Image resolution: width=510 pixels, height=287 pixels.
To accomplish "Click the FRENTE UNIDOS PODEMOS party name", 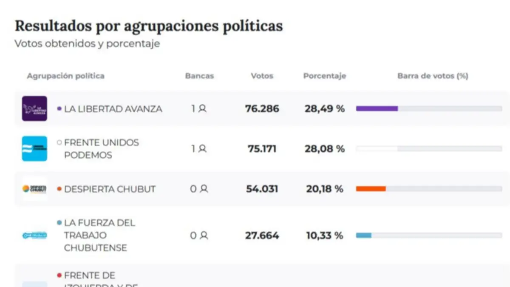I will [101, 149].
